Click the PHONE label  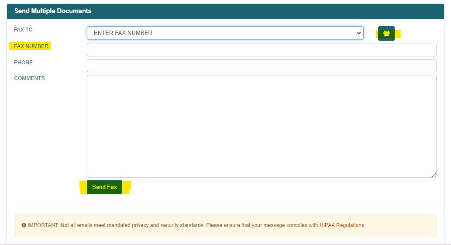click(x=23, y=63)
